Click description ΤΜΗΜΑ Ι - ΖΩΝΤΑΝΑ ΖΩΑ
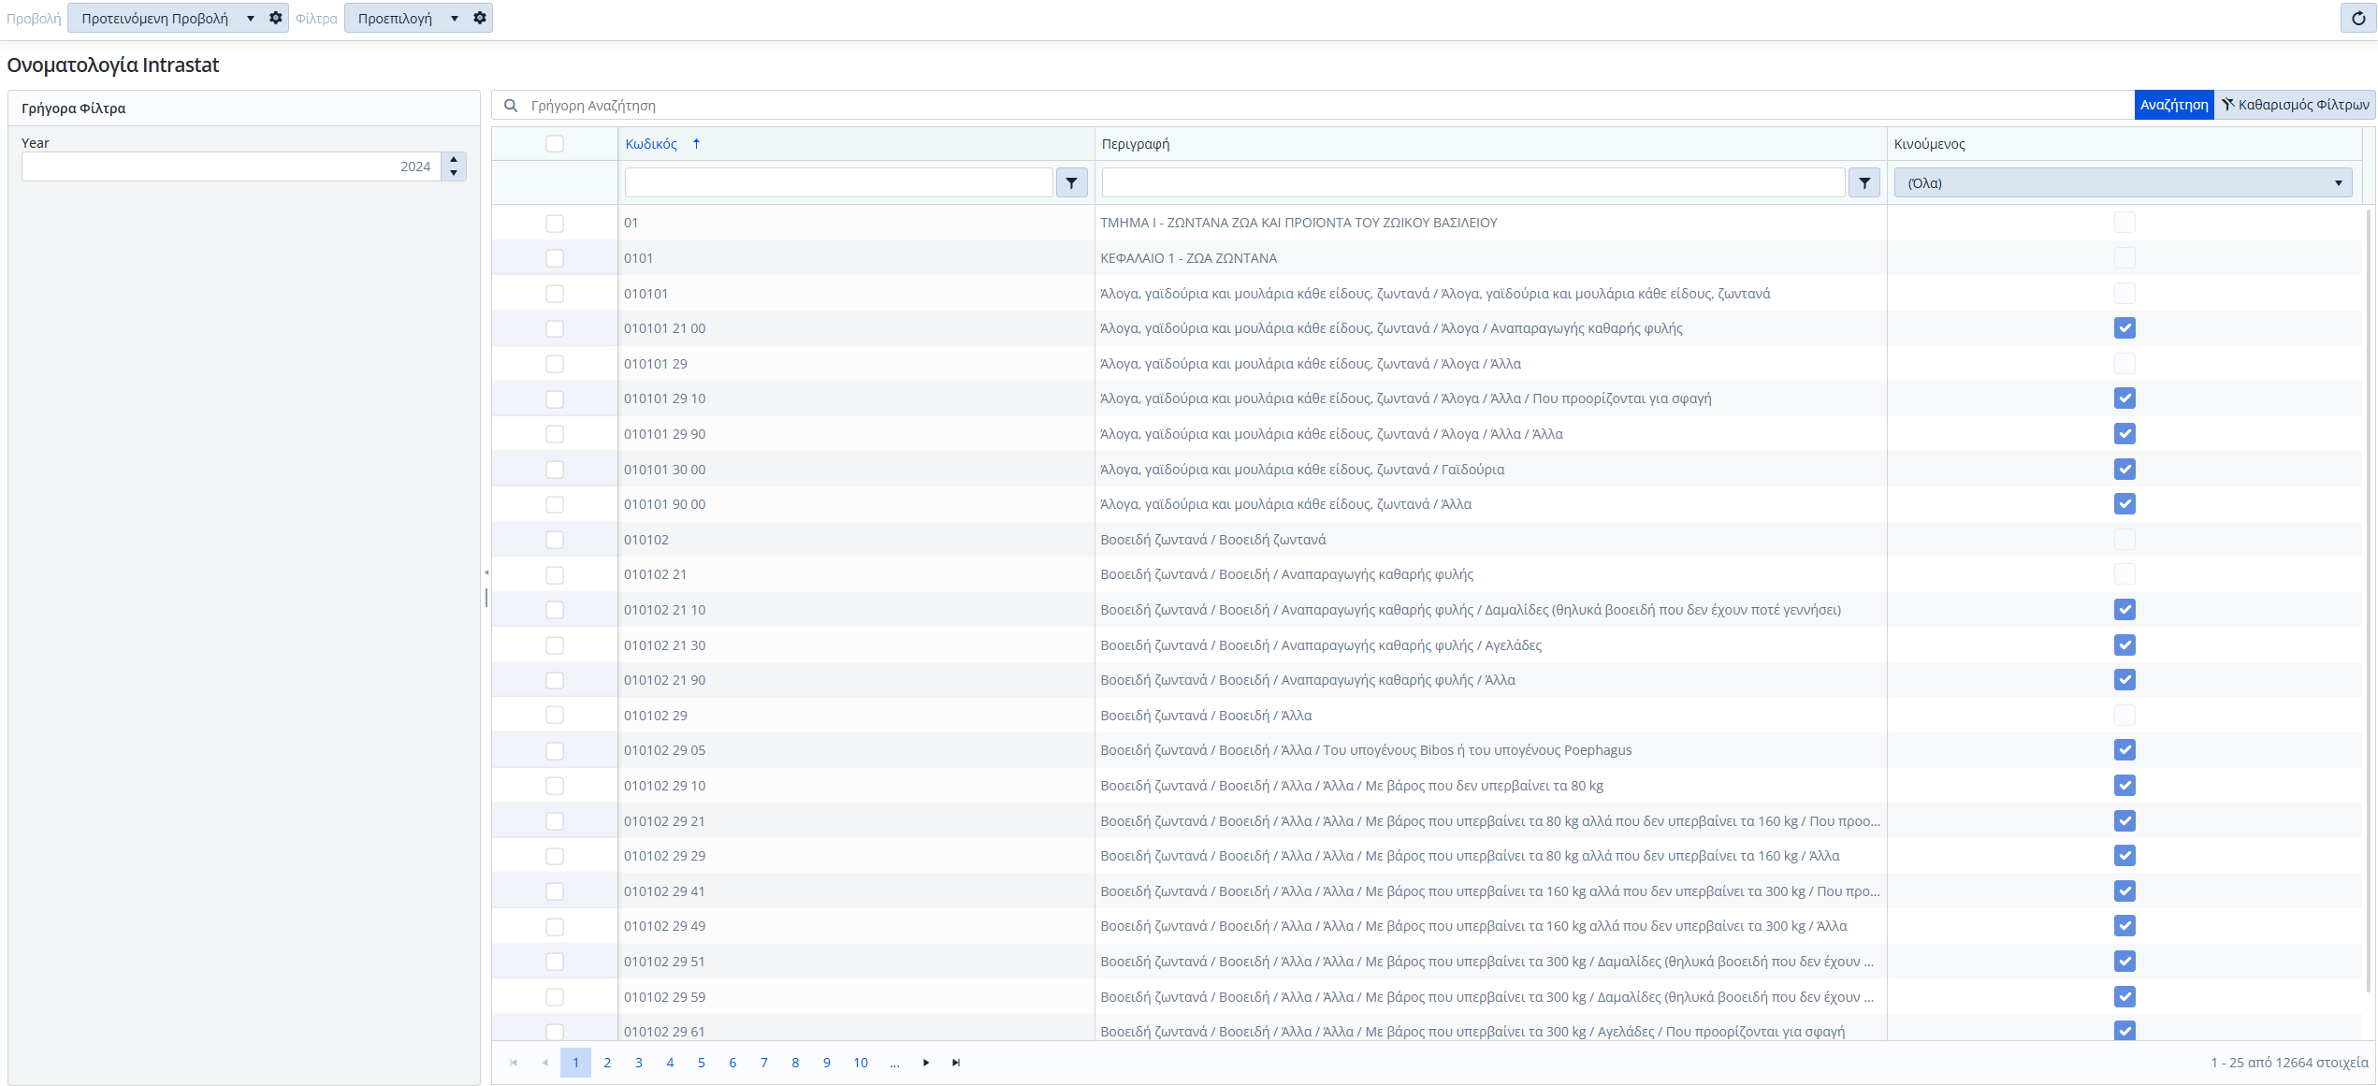Image resolution: width=2378 pixels, height=1086 pixels. coord(1298,223)
